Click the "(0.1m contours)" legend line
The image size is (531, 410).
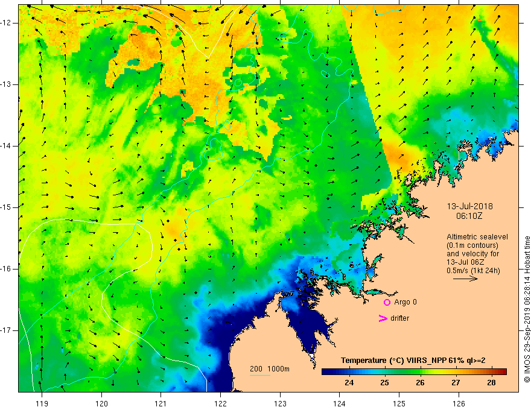click(472, 245)
